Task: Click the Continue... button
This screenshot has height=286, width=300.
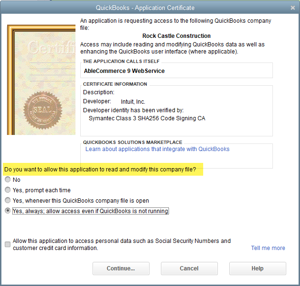Action: (121, 268)
